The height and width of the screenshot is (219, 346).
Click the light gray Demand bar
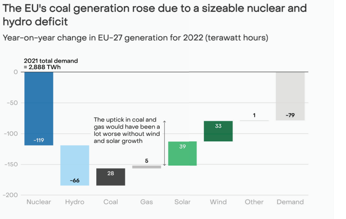(x=290, y=96)
